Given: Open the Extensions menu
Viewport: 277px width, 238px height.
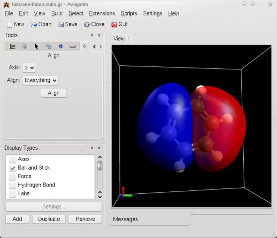Looking at the screenshot, I should pos(102,13).
